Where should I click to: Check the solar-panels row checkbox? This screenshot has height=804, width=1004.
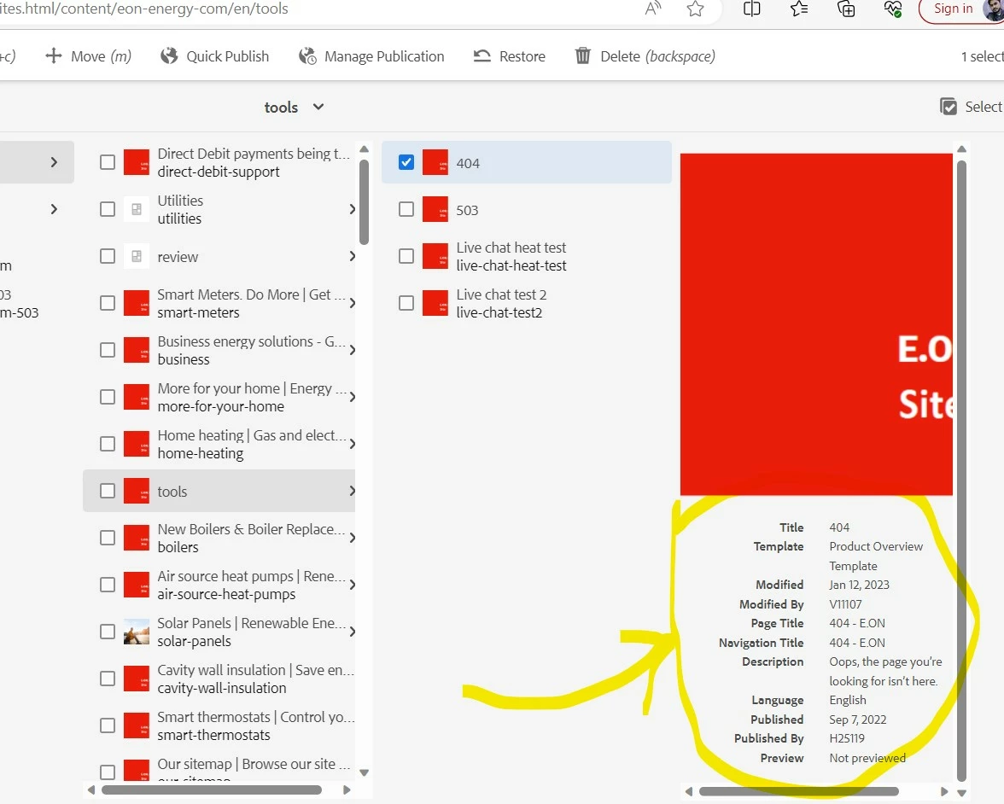coord(108,632)
